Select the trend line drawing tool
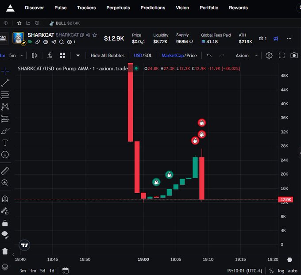 (x=5, y=83)
